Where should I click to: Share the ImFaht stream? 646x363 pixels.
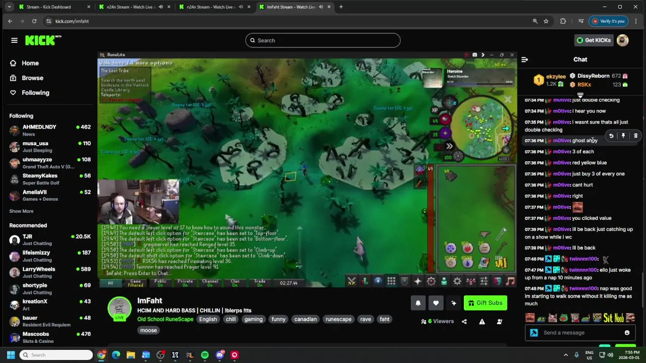(x=464, y=322)
